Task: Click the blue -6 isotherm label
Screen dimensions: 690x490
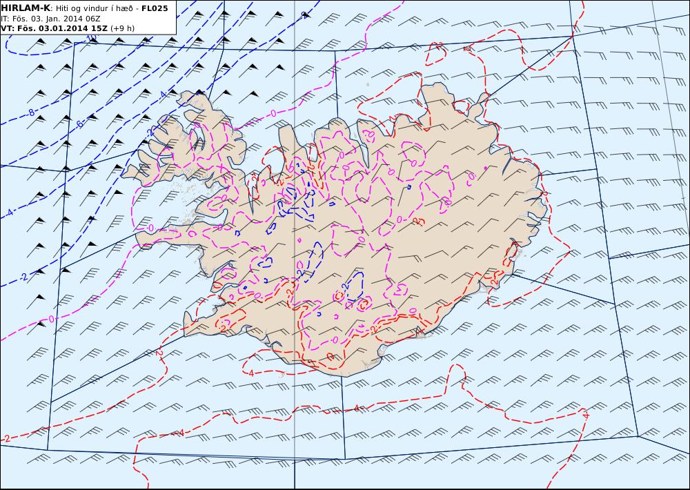Action: (x=79, y=125)
